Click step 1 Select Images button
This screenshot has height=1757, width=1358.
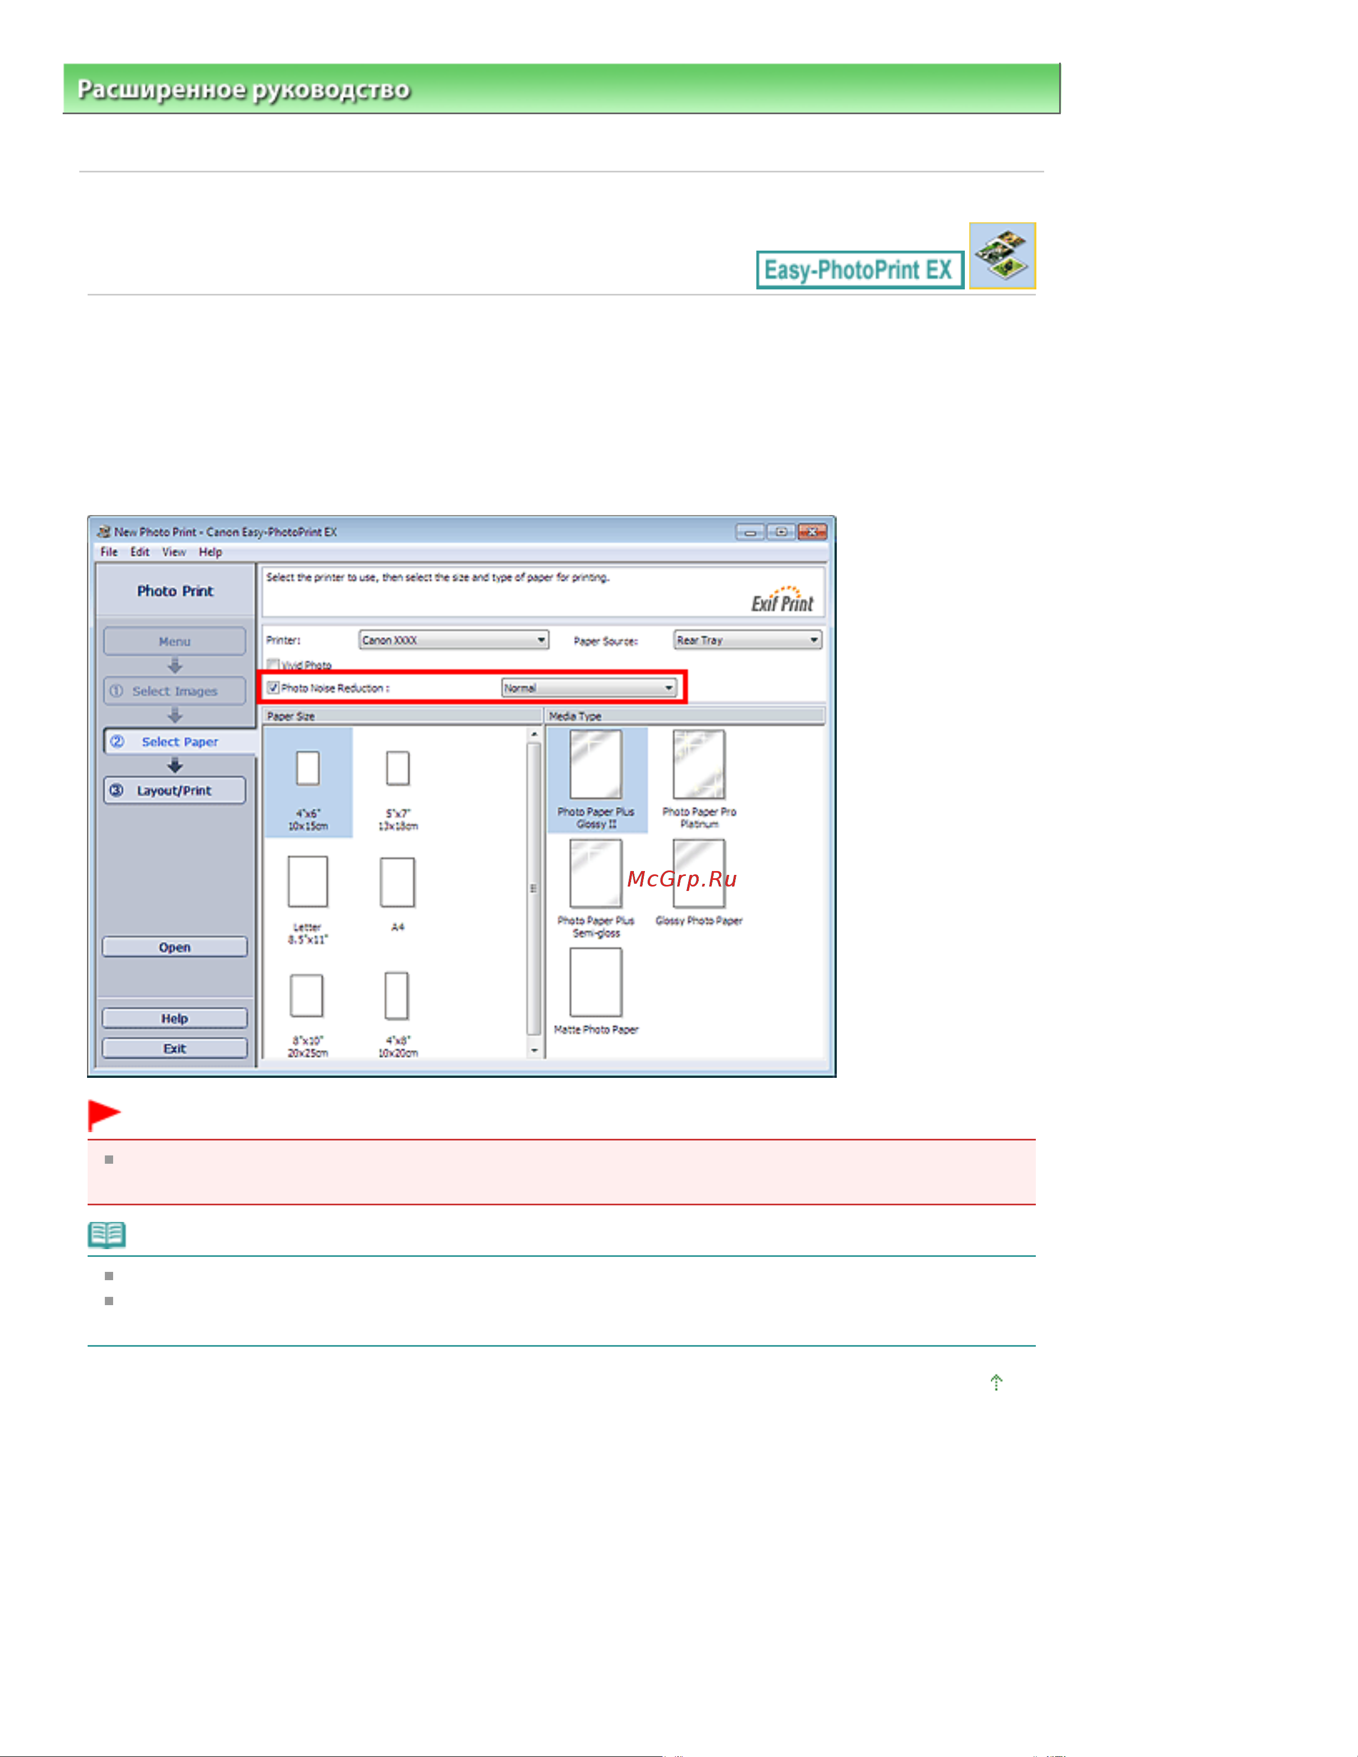pos(175,691)
